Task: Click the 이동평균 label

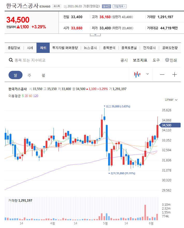Action: pos(15,96)
